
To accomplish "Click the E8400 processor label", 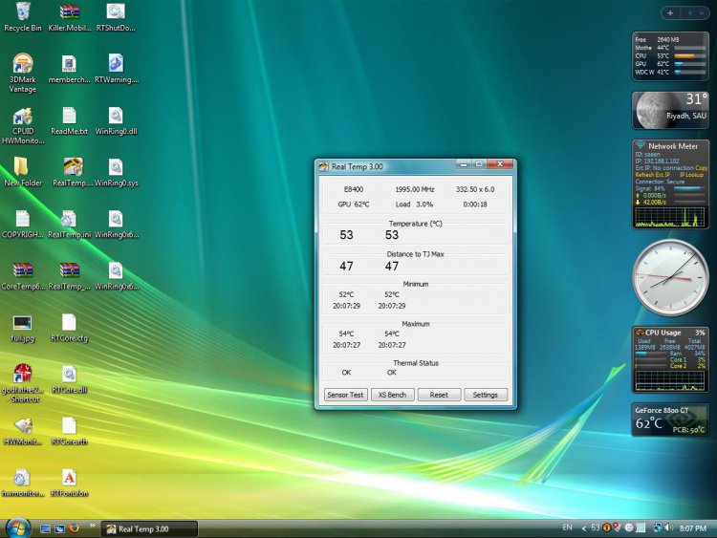I will click(x=354, y=189).
